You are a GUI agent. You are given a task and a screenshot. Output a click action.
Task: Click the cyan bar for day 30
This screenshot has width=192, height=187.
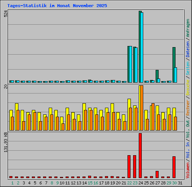(175, 75)
